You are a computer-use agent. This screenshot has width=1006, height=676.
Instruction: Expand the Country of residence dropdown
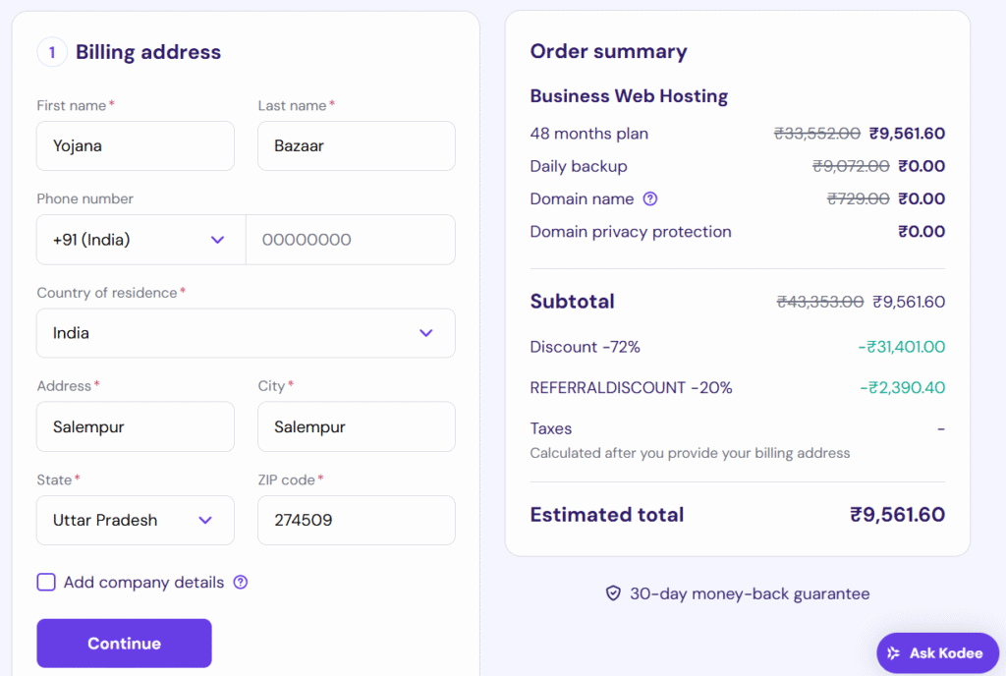tap(246, 333)
